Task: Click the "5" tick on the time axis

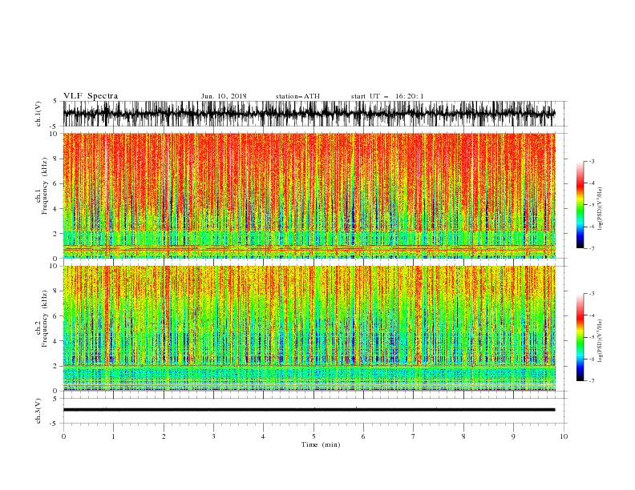Action: [313, 436]
